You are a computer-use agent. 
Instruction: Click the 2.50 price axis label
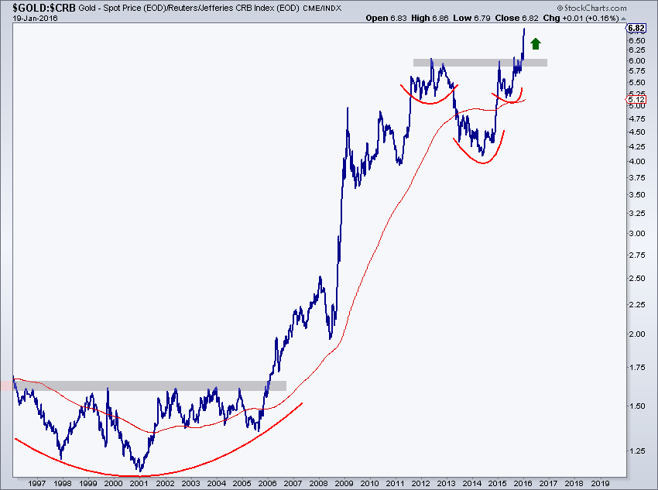pos(637,279)
